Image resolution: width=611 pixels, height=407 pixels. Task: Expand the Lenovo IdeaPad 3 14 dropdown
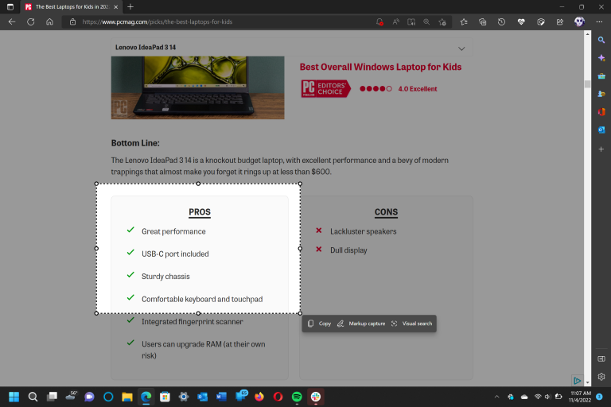tap(461, 48)
